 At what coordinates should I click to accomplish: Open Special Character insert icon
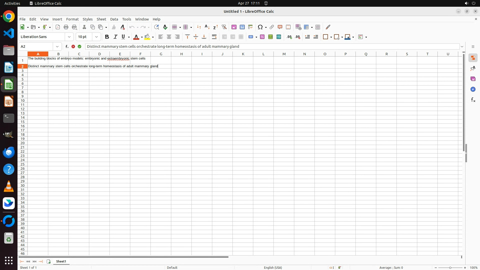[260, 27]
